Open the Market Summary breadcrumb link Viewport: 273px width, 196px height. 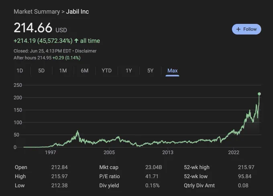point(37,12)
